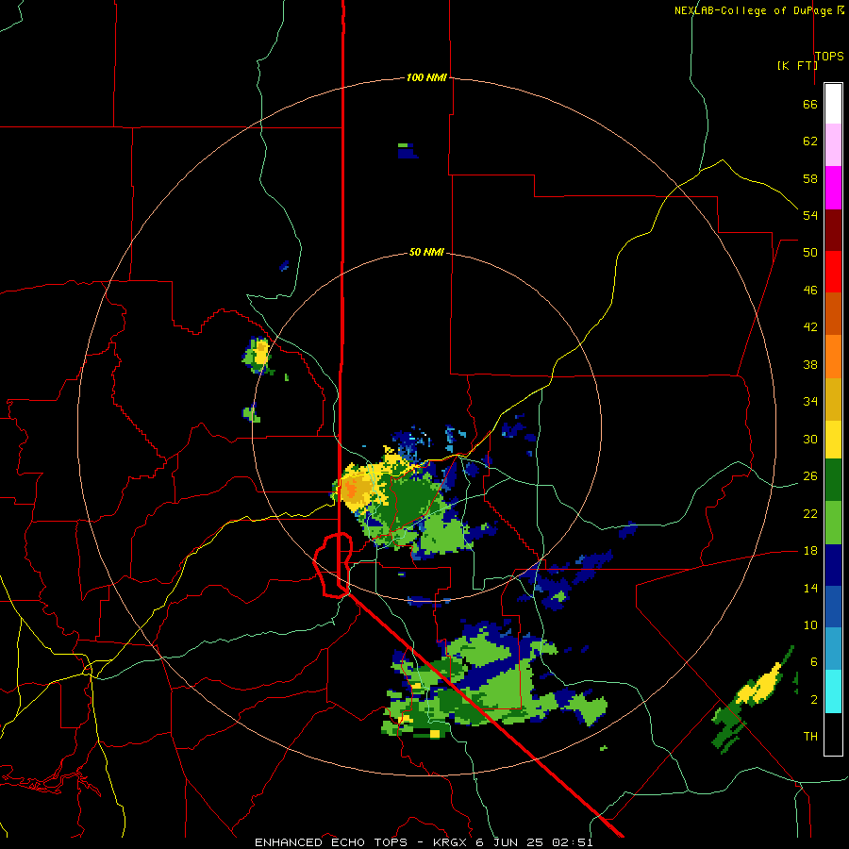The height and width of the screenshot is (849, 849).
Task: Click legend value "10"
Action: tap(810, 624)
